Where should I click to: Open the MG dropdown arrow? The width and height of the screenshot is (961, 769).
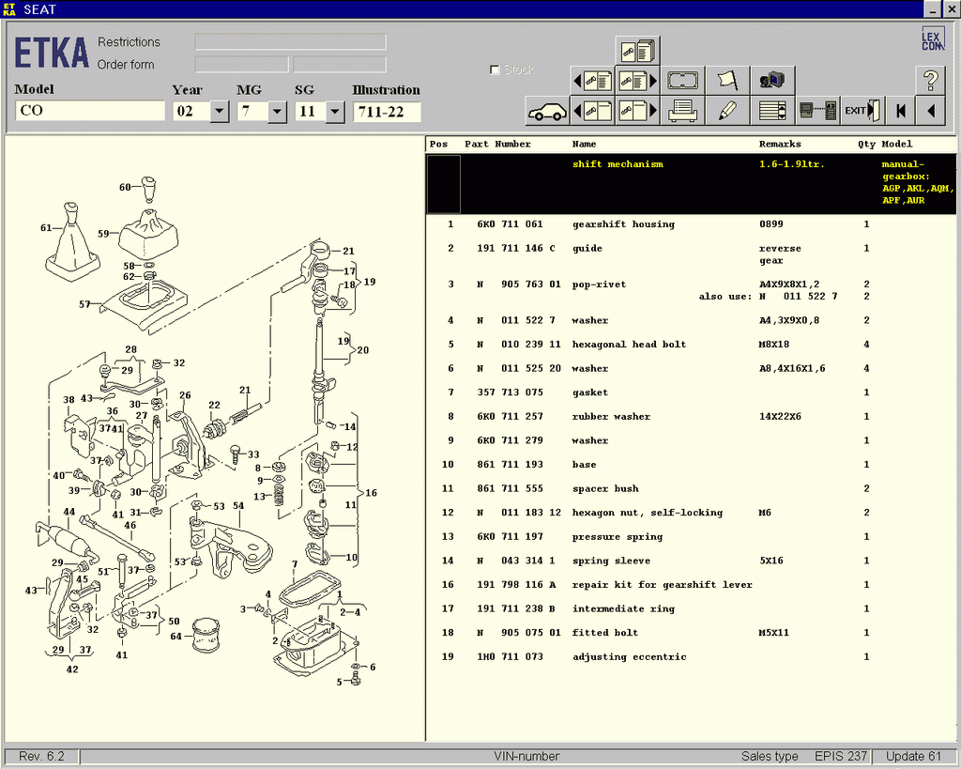pyautogui.click(x=277, y=112)
